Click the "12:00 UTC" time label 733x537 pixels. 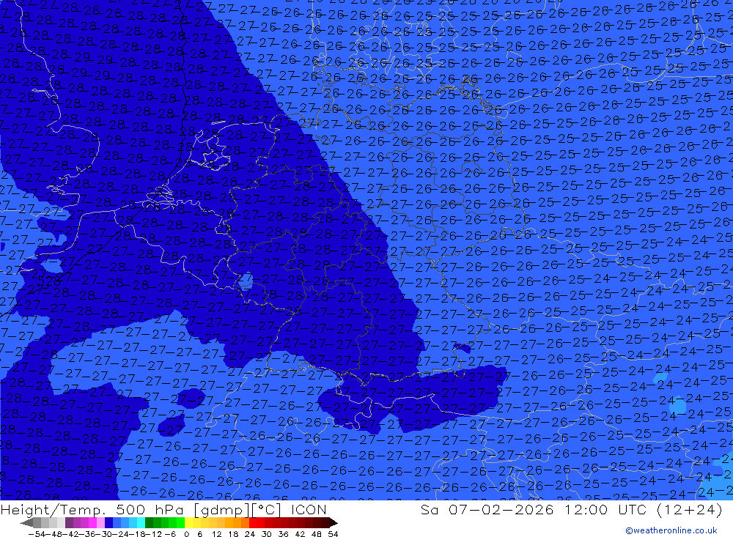pyautogui.click(x=605, y=510)
